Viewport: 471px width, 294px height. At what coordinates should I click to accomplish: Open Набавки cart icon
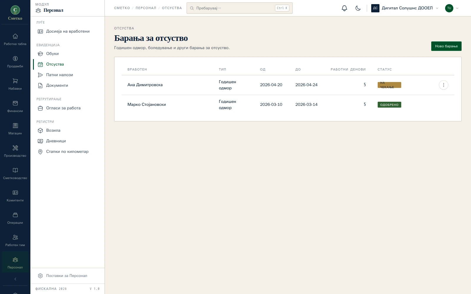[15, 81]
